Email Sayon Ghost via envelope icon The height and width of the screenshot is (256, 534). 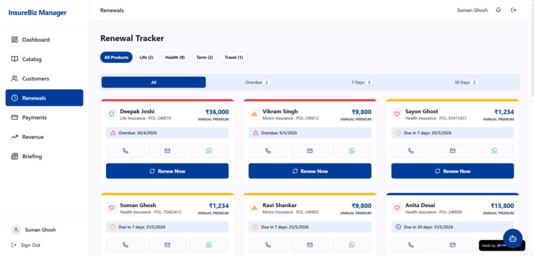[x=453, y=151]
